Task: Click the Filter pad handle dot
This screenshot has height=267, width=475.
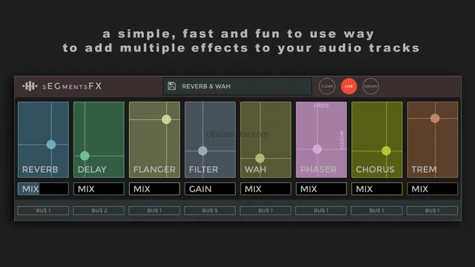Action: [x=203, y=151]
